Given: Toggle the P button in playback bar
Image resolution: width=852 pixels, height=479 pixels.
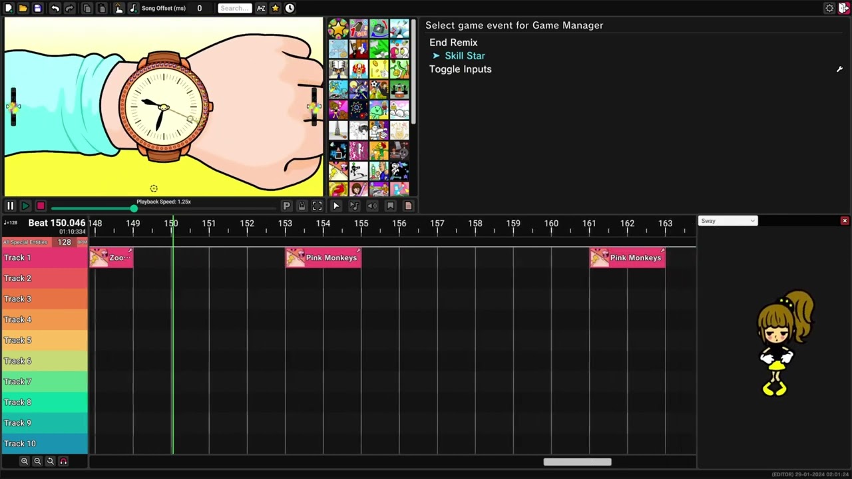Looking at the screenshot, I should (286, 206).
